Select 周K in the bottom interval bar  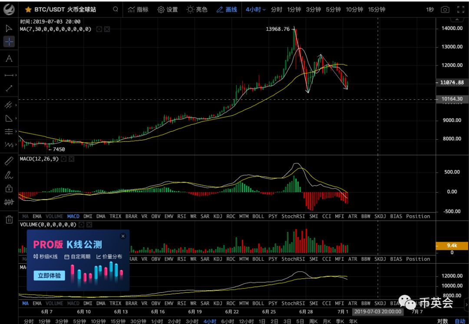(313, 321)
